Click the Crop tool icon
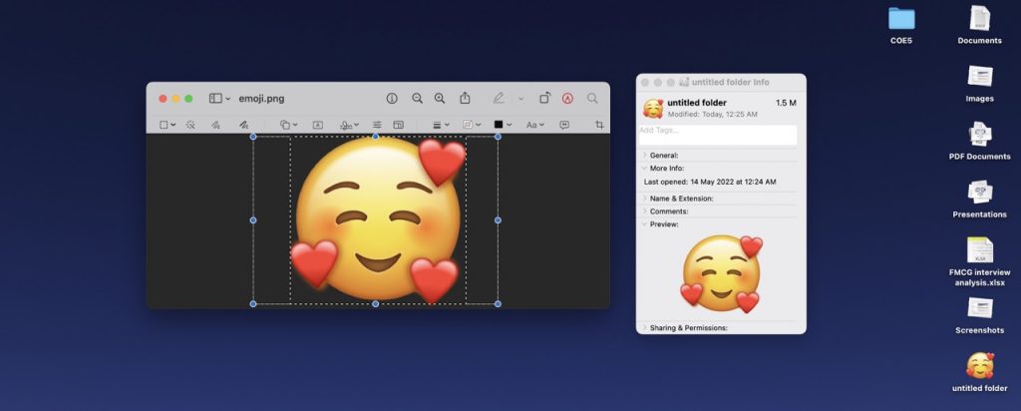The width and height of the screenshot is (1021, 411). 599,125
